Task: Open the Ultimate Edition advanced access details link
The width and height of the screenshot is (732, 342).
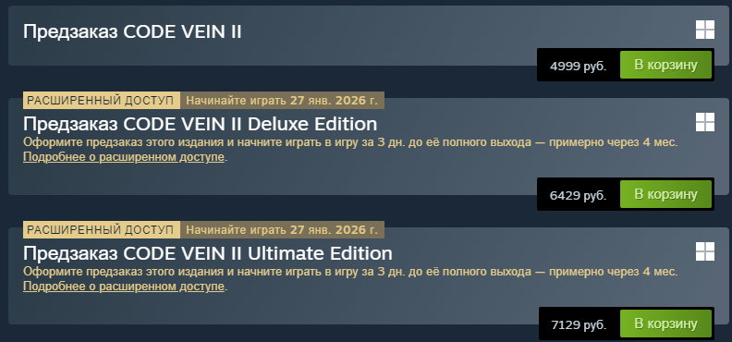Action: point(124,287)
